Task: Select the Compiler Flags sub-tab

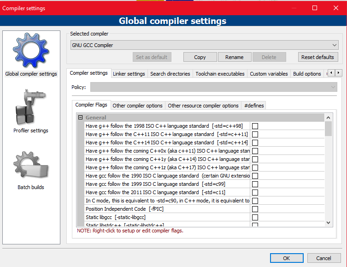Action: pos(91,105)
